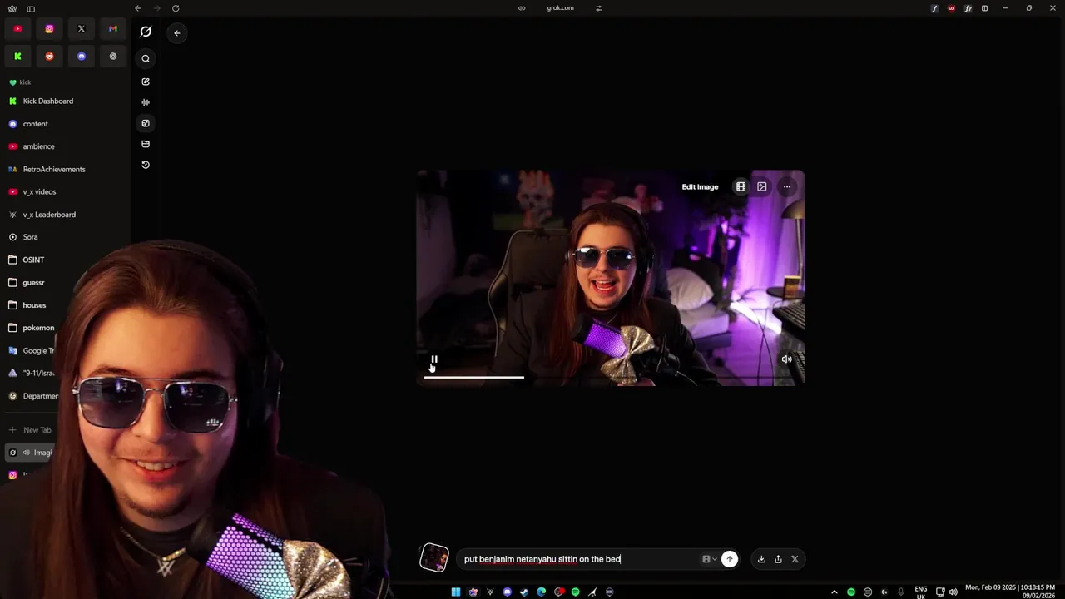Screen dimensions: 1065x599
Task: Open the Windows Start menu
Action: (x=456, y=592)
